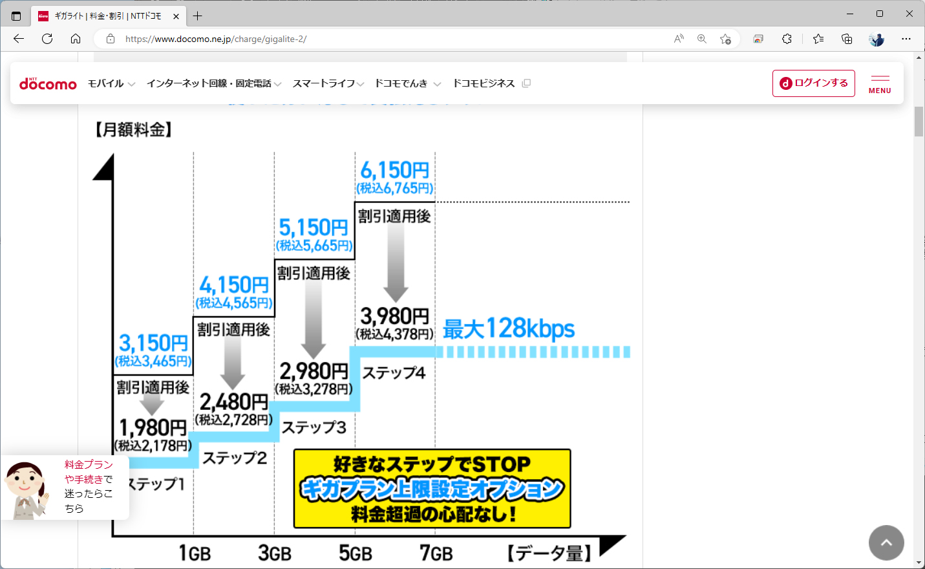
Task: Start Read Aloud from the toolbar
Action: click(x=678, y=39)
